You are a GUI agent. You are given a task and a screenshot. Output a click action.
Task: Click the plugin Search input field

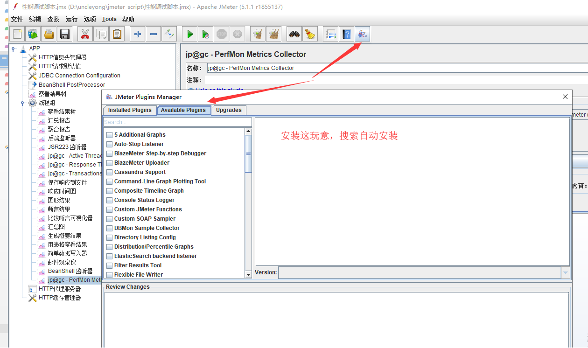177,121
